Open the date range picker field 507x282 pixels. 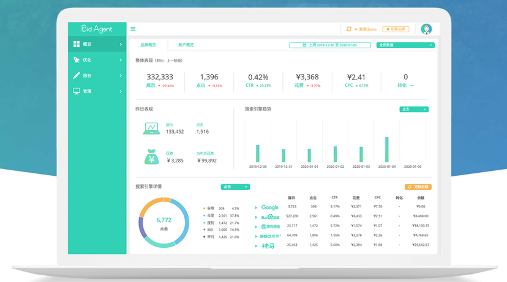330,45
